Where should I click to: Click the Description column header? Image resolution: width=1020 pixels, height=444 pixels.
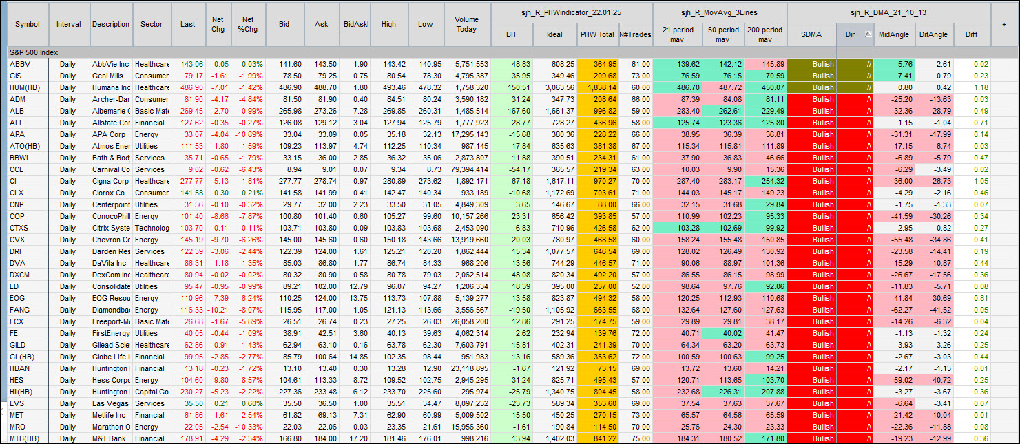click(x=110, y=24)
